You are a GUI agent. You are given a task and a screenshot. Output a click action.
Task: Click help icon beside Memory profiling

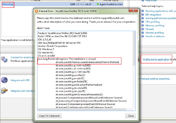coord(143,25)
